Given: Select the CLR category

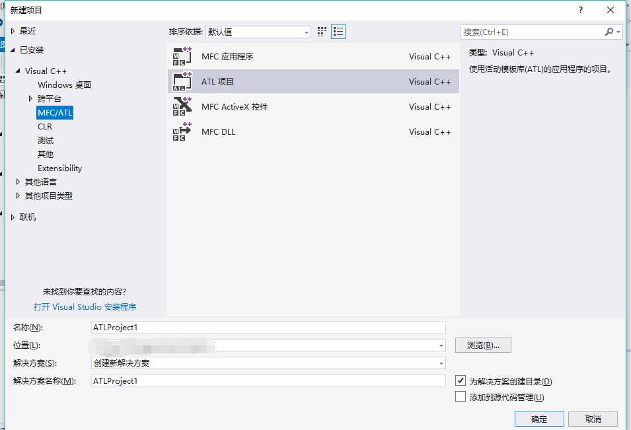Looking at the screenshot, I should coord(45,126).
